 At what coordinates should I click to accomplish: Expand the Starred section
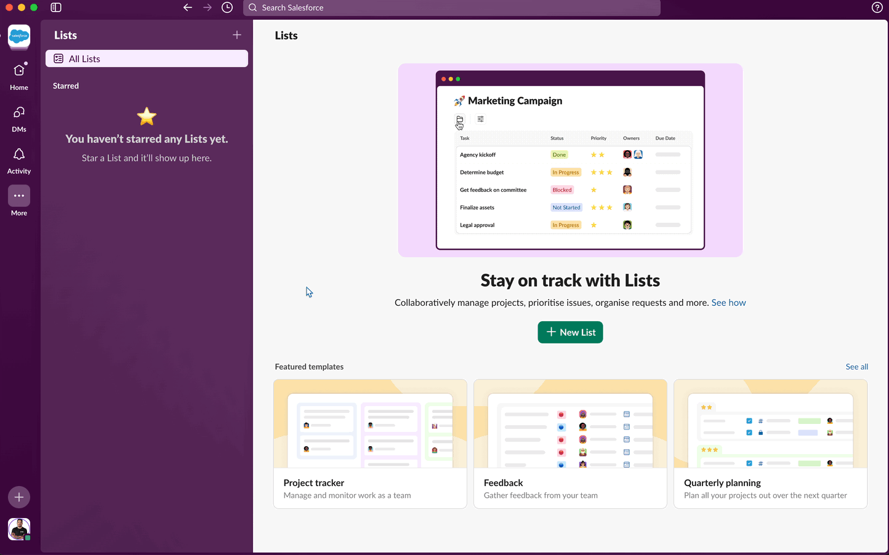65,86
